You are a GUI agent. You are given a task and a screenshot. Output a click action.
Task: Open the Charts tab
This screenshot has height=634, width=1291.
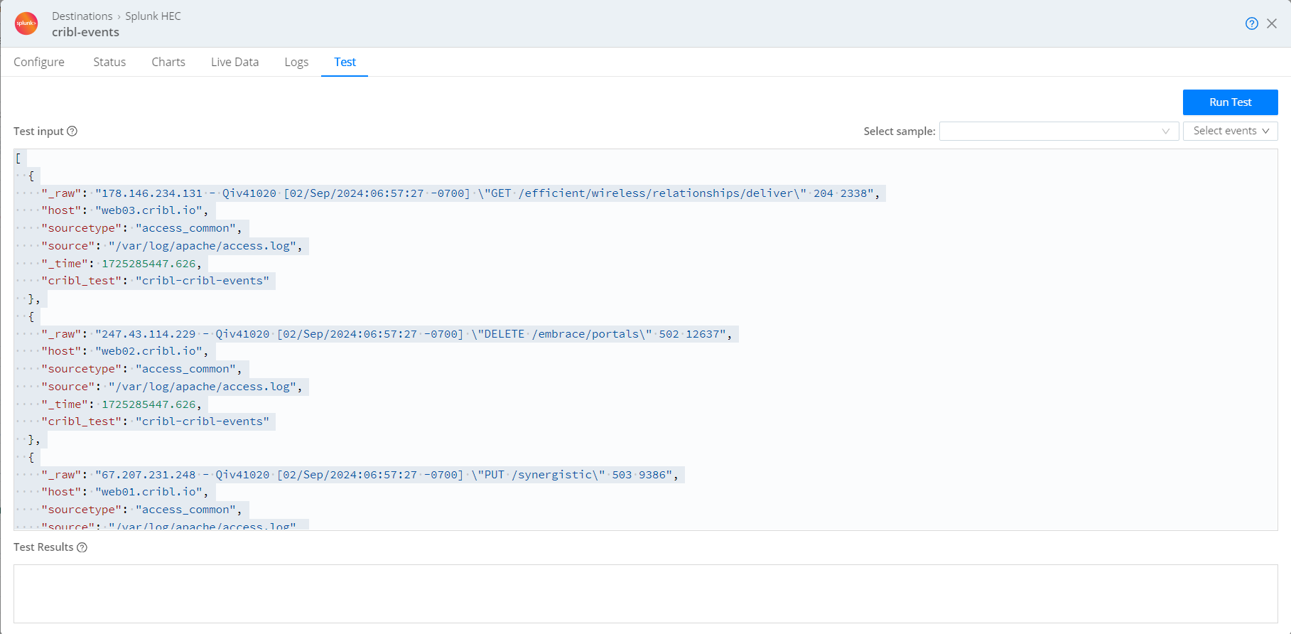(168, 62)
